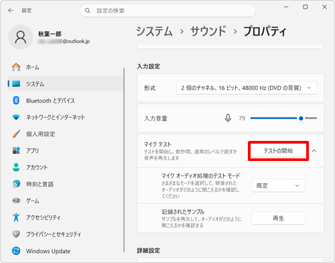Open Bluetooth とデバイス settings
Viewport: 335px width, 263px height.
pos(65,101)
